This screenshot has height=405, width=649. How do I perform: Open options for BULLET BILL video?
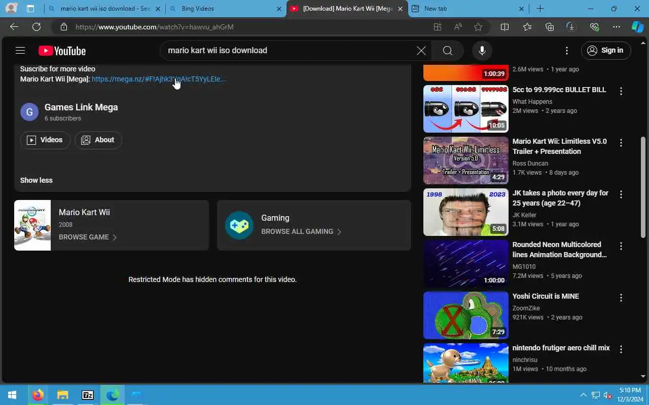(x=621, y=91)
